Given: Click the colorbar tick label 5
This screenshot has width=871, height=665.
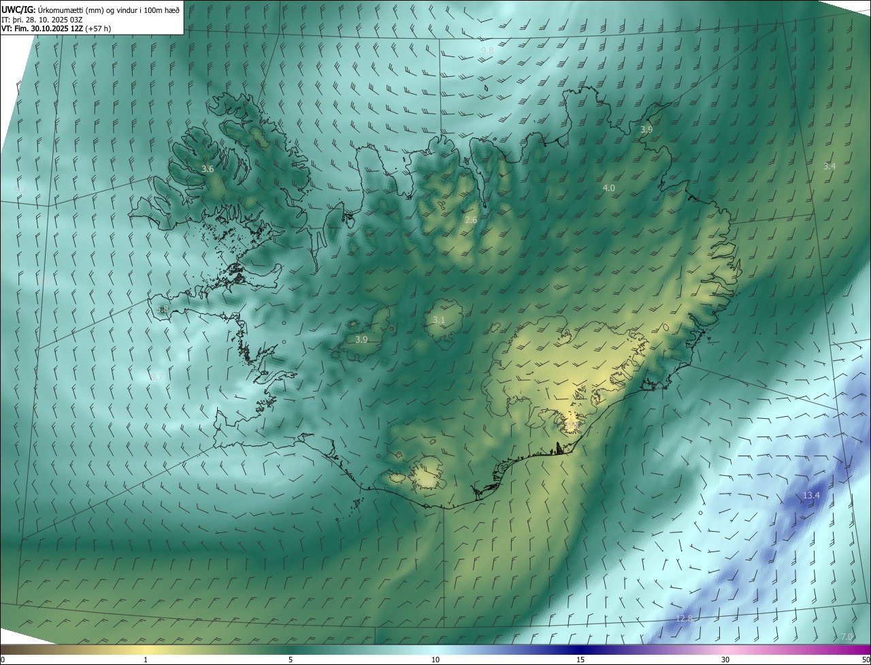Looking at the screenshot, I should click(291, 660).
